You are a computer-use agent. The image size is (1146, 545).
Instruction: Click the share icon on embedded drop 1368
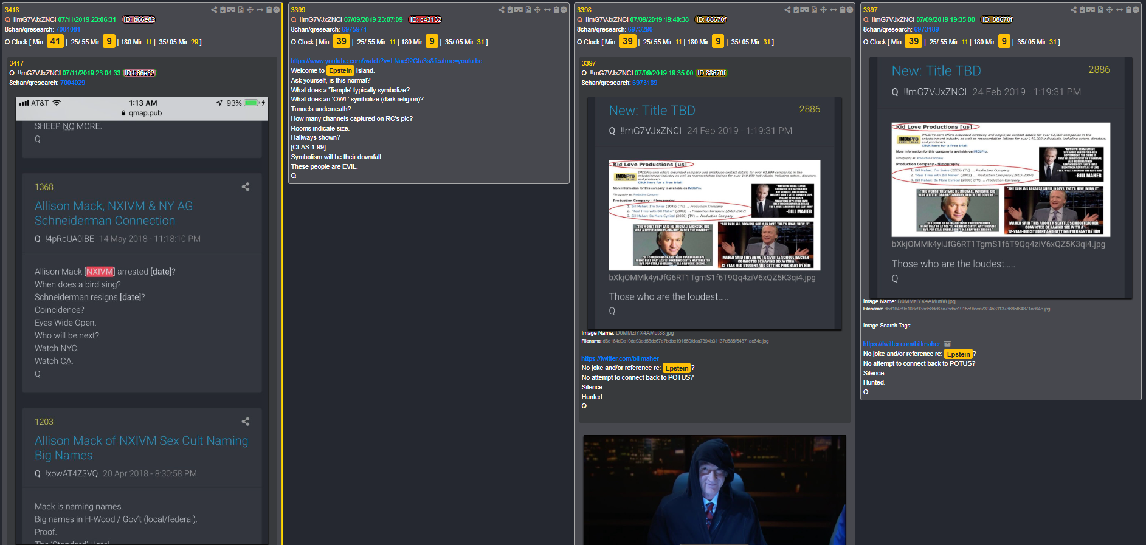pos(246,187)
